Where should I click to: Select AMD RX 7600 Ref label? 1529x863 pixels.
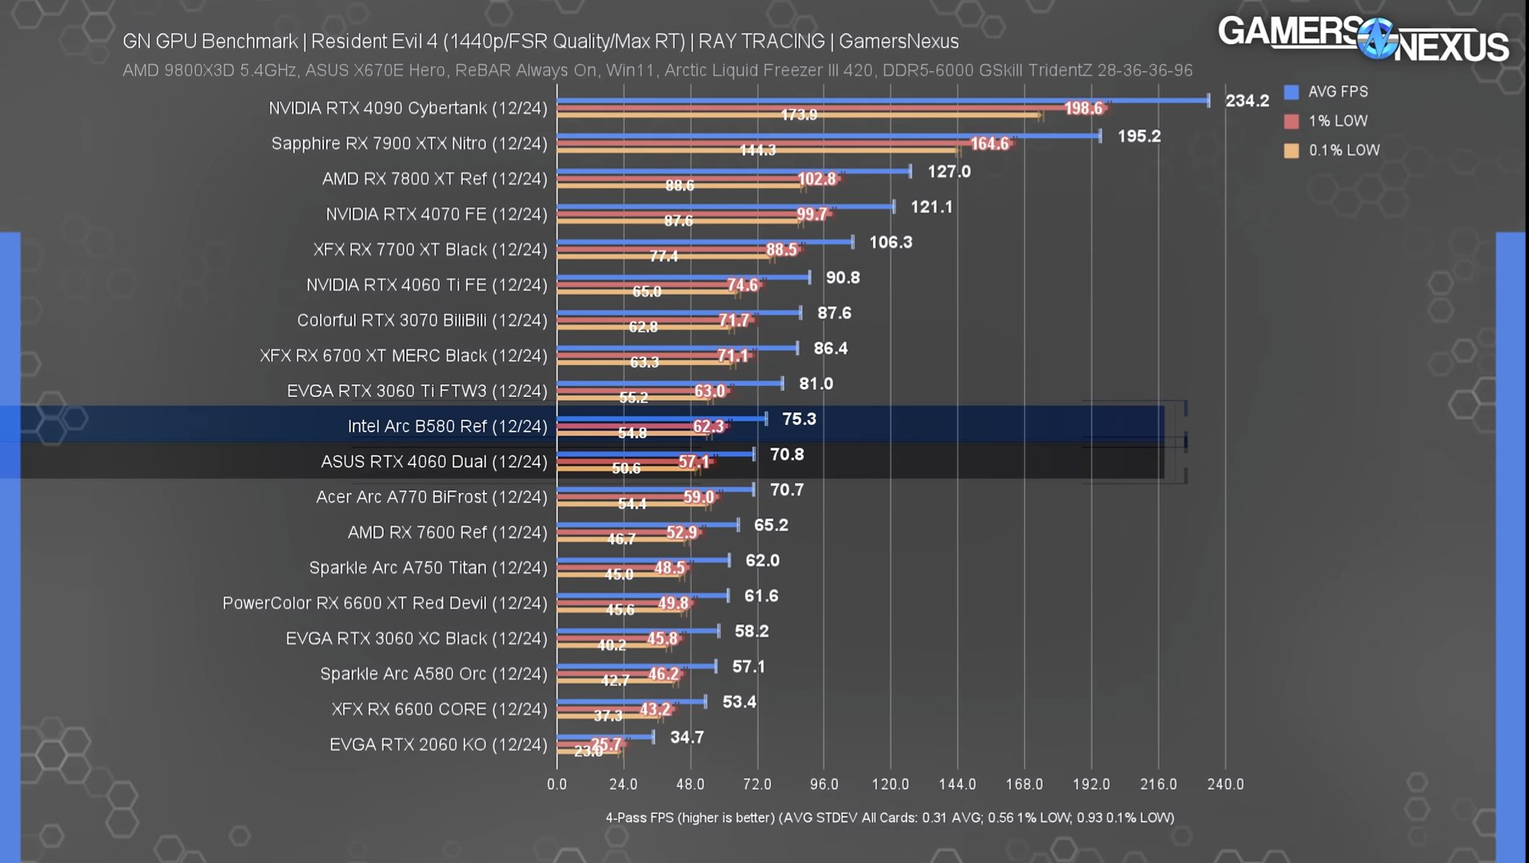tap(448, 532)
